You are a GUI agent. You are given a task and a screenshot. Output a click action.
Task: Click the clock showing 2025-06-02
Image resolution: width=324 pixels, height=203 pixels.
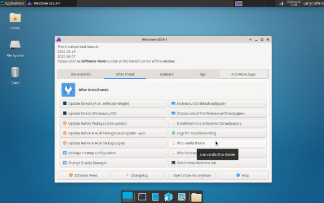(x=293, y=3)
